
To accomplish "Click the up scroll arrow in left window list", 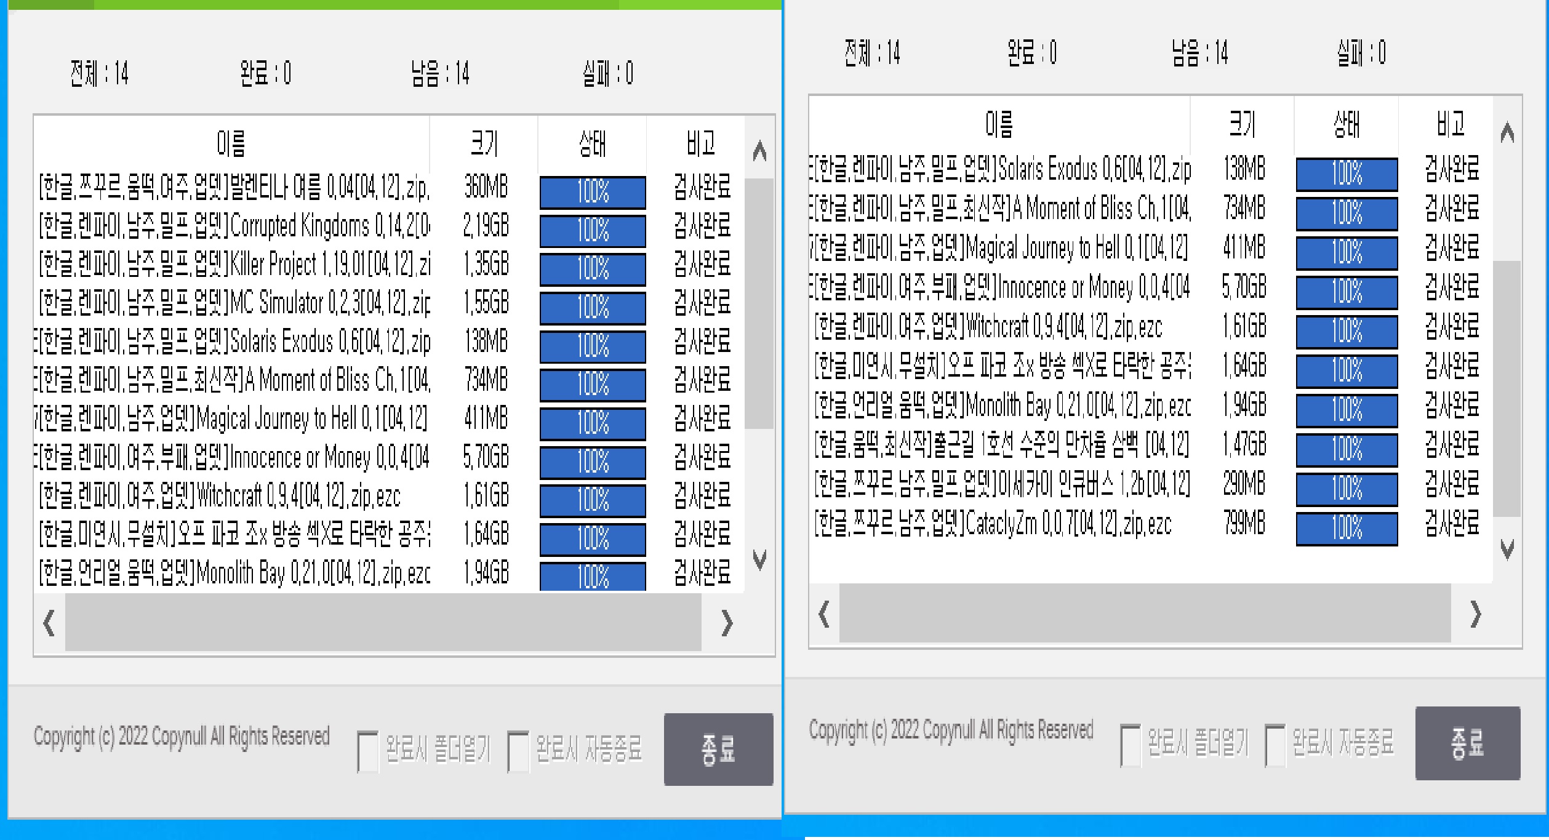I will (759, 151).
